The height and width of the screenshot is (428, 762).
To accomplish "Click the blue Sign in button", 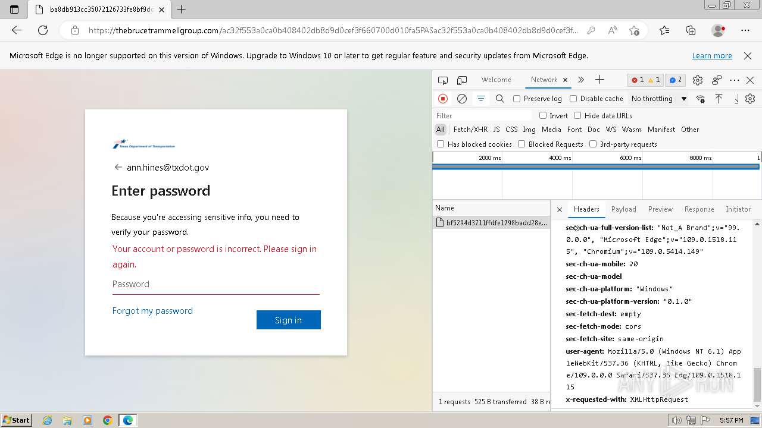I will click(x=289, y=320).
